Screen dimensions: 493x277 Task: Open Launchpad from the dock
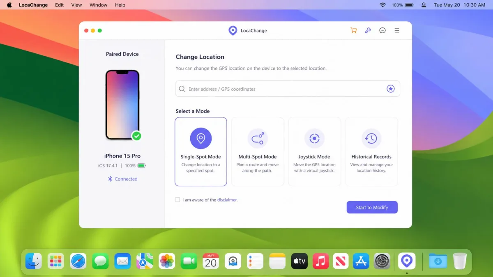(x=56, y=261)
